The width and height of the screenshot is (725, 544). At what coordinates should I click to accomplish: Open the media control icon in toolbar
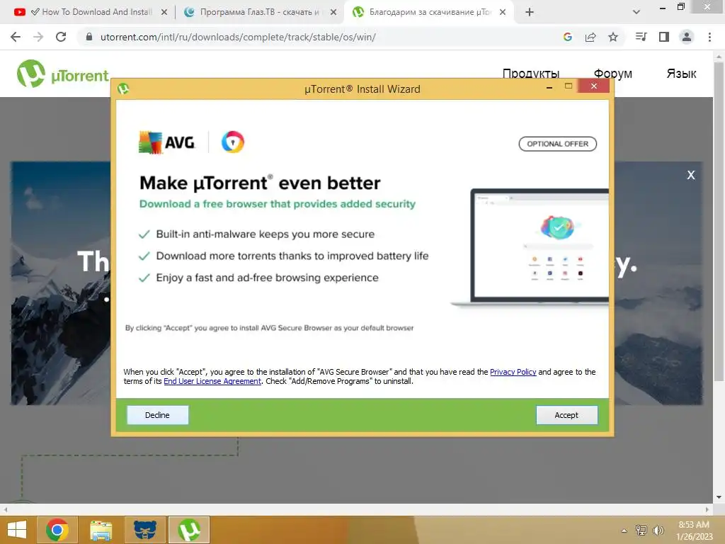[x=641, y=37]
